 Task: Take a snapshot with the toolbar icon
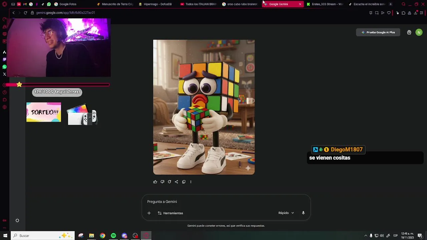377,13
